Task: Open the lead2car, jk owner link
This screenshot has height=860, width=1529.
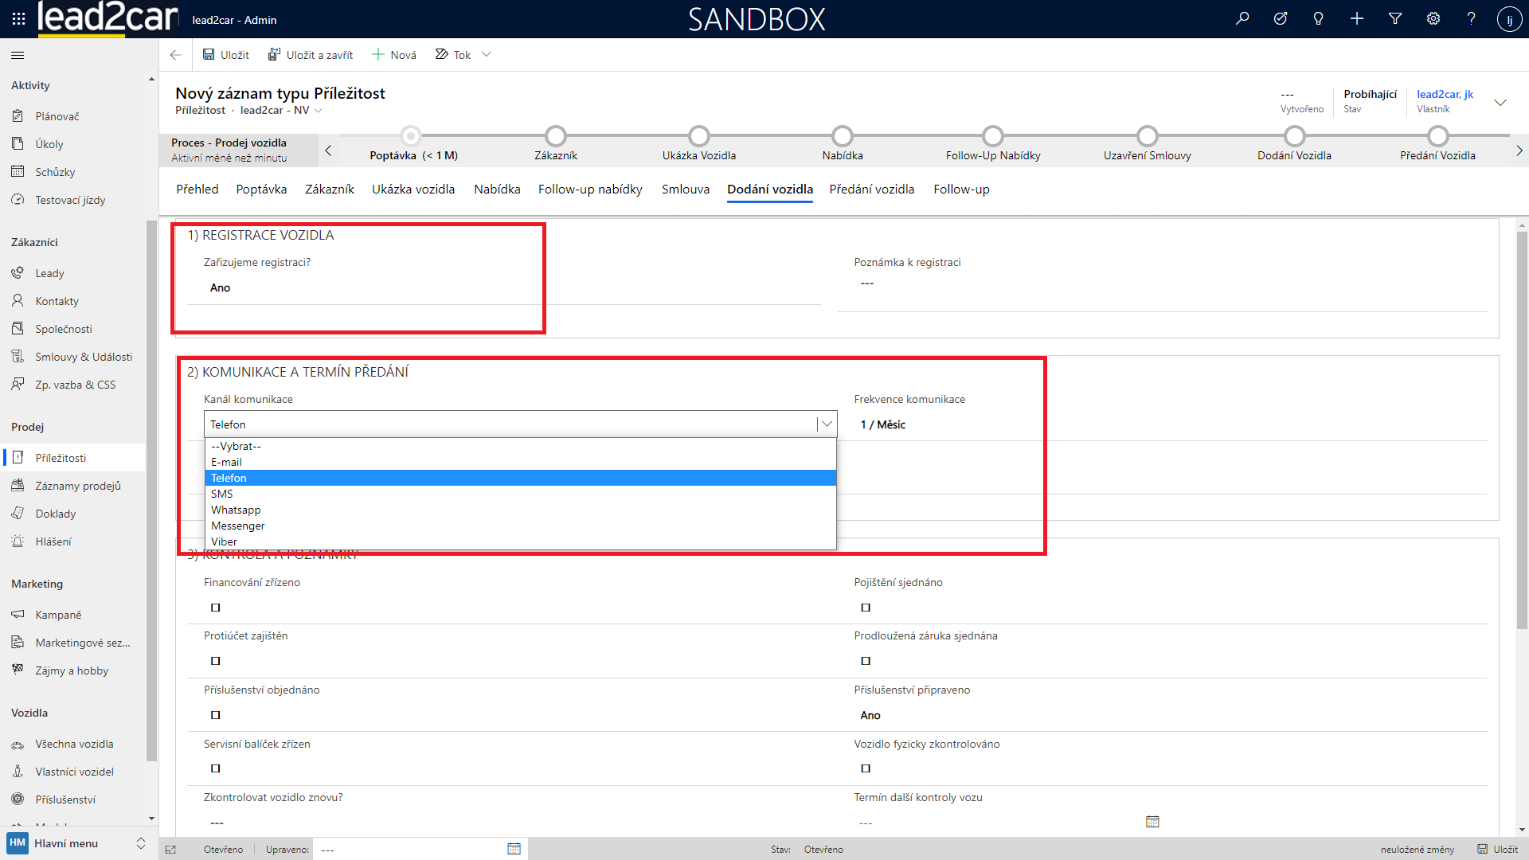Action: pos(1445,94)
